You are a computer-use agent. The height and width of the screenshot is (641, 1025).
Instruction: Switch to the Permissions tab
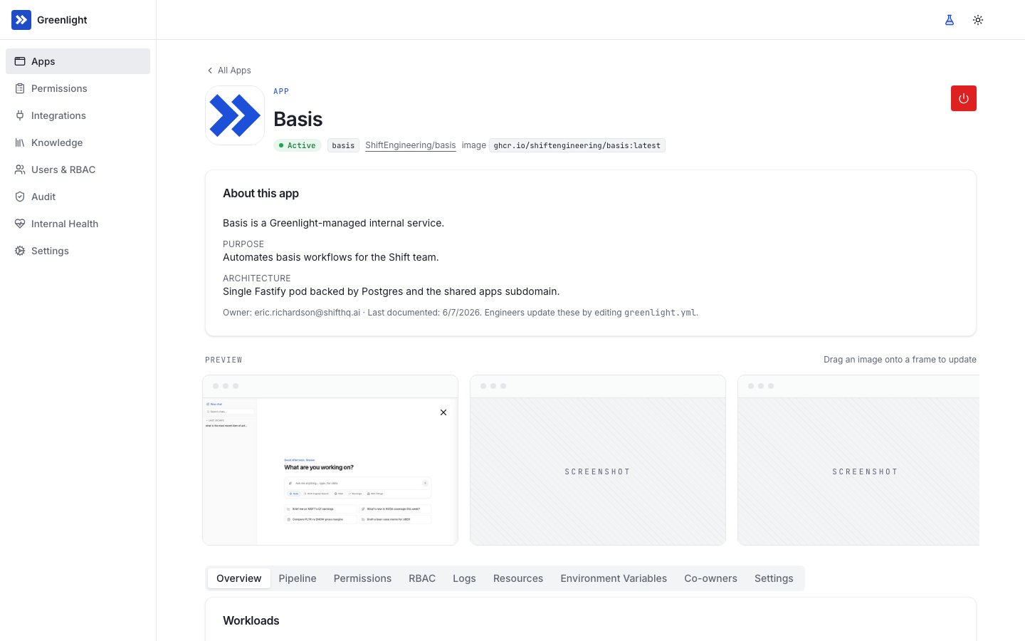coord(362,578)
